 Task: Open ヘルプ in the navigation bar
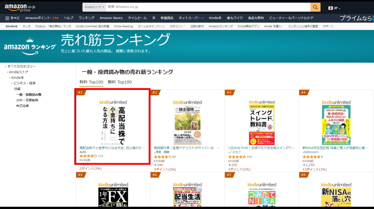[x=68, y=18]
